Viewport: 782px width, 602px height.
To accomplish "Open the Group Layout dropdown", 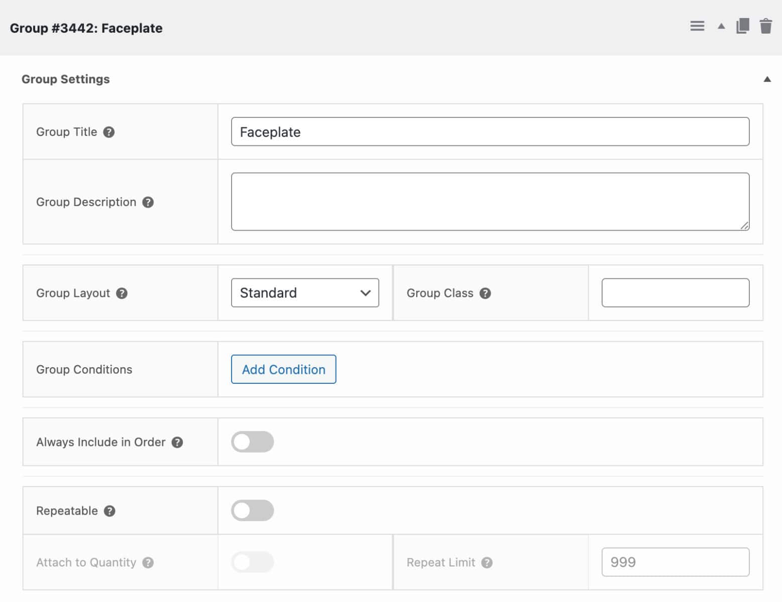I will pyautogui.click(x=304, y=292).
